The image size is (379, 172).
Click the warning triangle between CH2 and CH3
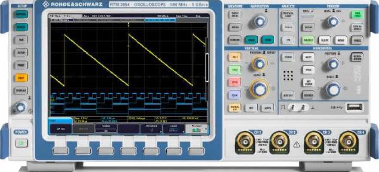pyautogui.click(x=296, y=145)
